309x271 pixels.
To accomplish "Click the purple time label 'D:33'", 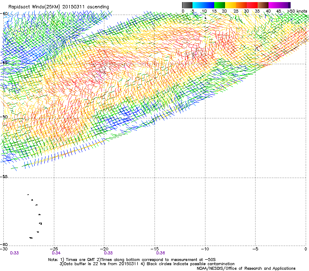I will [x=14, y=253].
